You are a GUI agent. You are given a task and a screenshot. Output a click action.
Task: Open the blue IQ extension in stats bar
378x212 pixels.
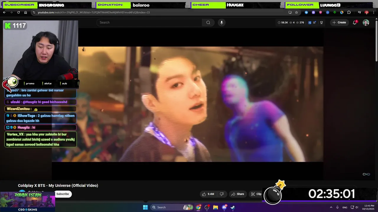click(x=310, y=22)
